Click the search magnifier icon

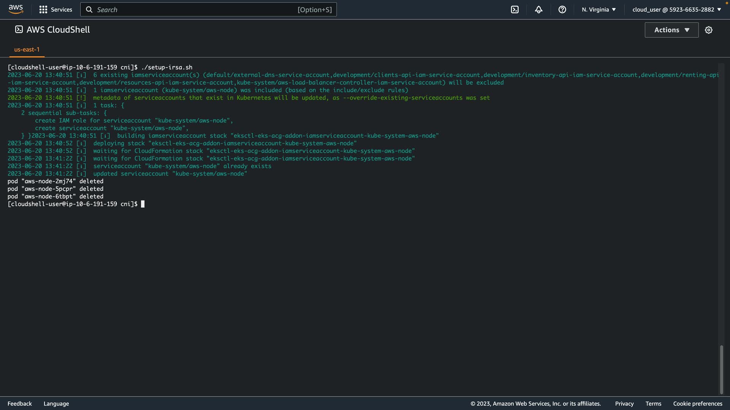click(89, 9)
